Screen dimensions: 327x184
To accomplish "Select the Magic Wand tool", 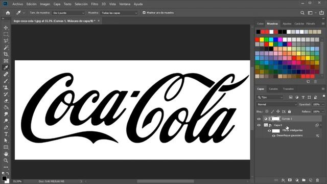I will [x=6, y=48].
